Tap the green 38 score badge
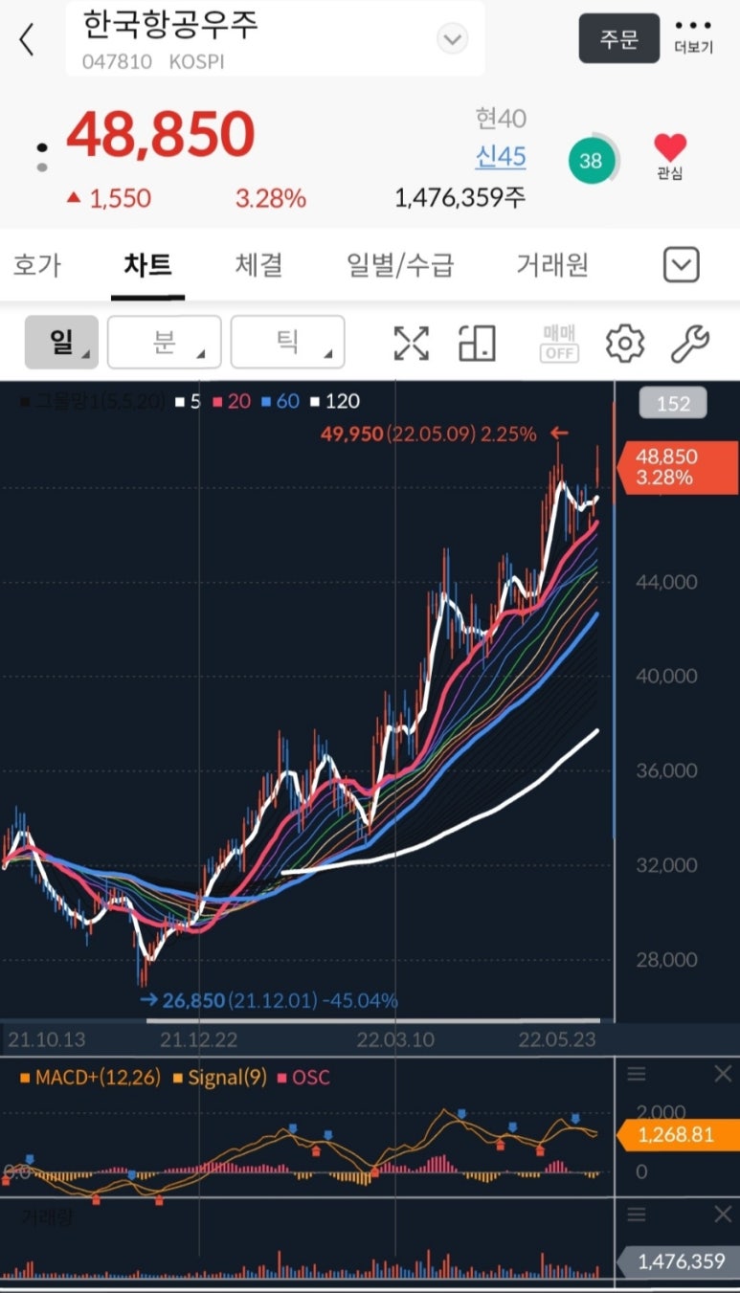 [x=592, y=161]
